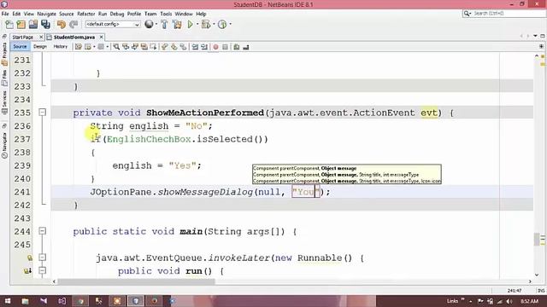Open the Files side panel

pyautogui.click(x=4, y=78)
